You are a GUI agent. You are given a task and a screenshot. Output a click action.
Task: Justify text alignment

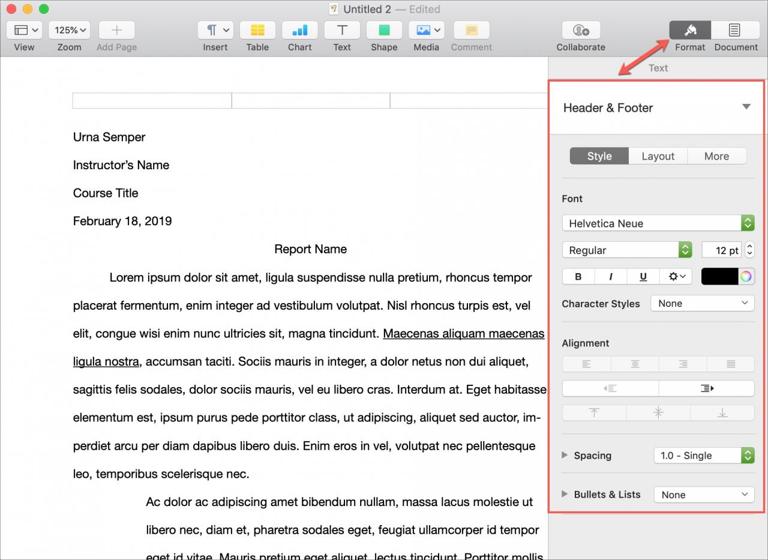tap(731, 364)
